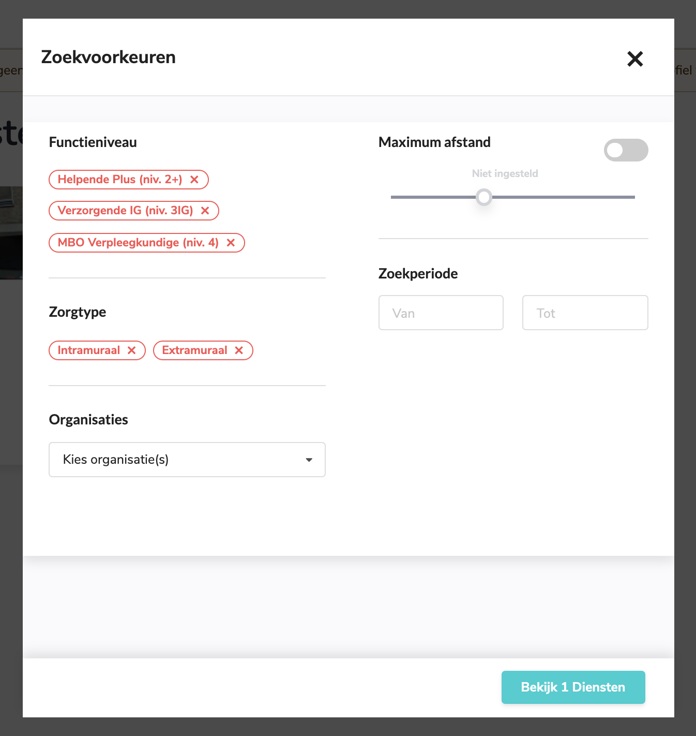Image resolution: width=696 pixels, height=736 pixels.
Task: Click the left end of the distance slider track
Action: coord(394,197)
